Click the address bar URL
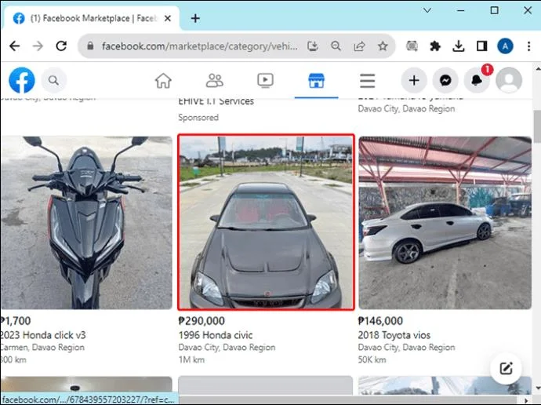This screenshot has height=405, width=541. pos(199,46)
